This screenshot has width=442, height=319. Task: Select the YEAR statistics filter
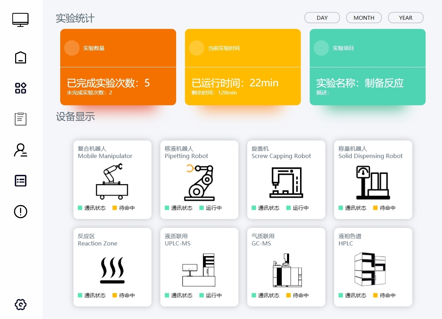(406, 18)
